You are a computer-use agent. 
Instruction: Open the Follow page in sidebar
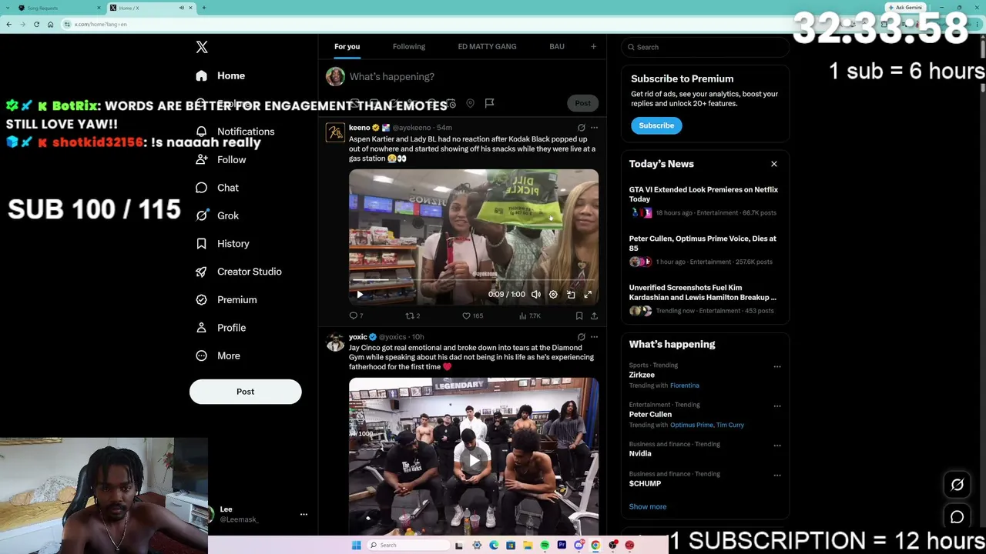coord(221,160)
